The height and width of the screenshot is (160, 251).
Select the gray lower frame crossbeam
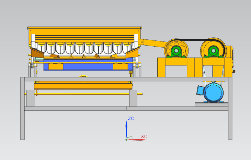(x=126, y=109)
